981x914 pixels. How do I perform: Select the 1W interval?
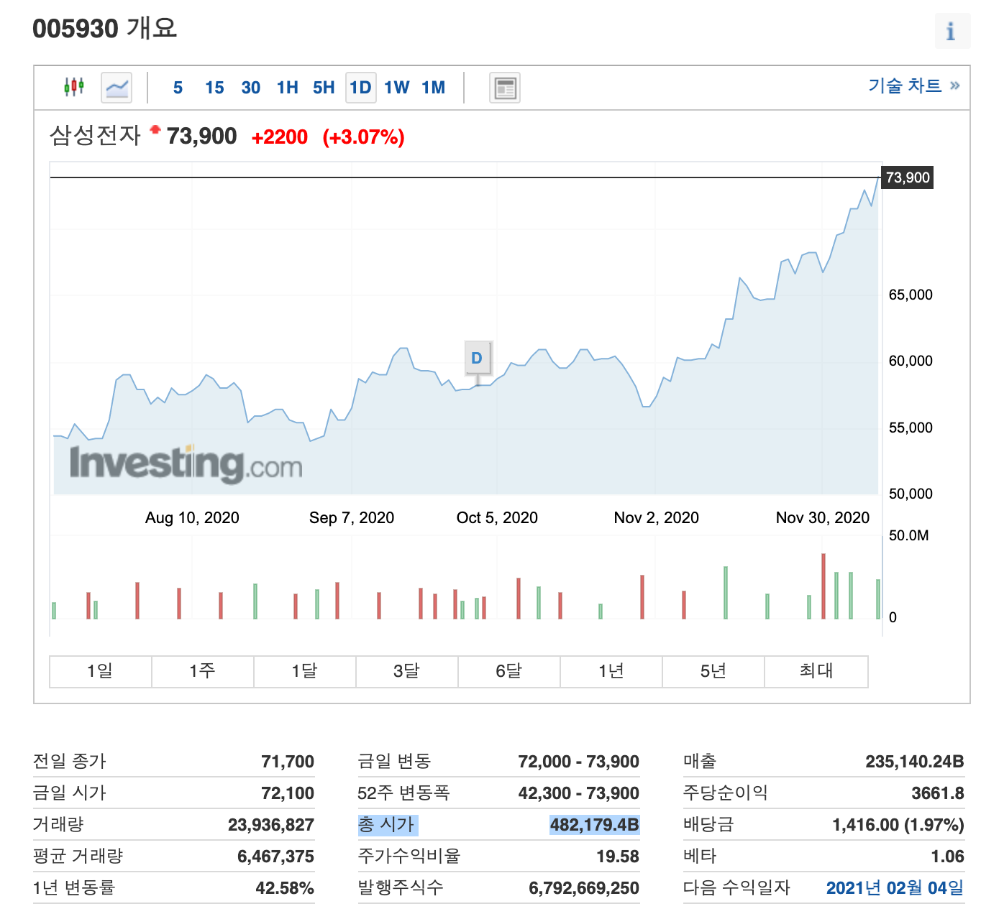(x=397, y=88)
